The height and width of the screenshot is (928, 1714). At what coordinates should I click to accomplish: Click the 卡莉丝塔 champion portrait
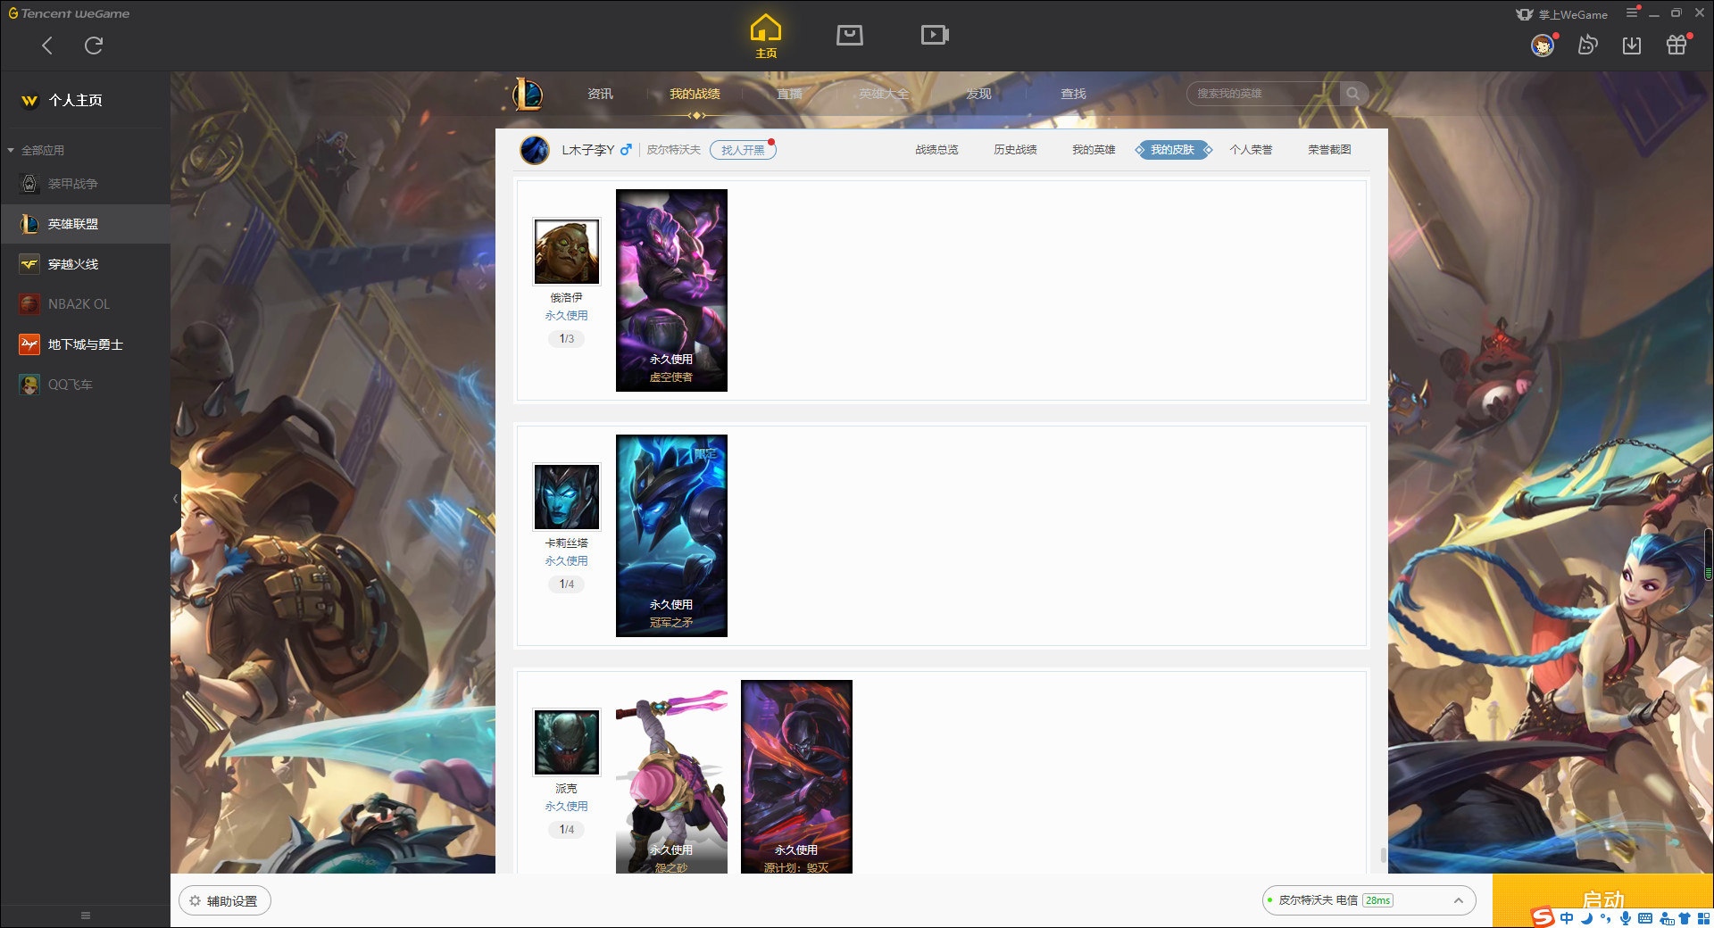point(567,497)
